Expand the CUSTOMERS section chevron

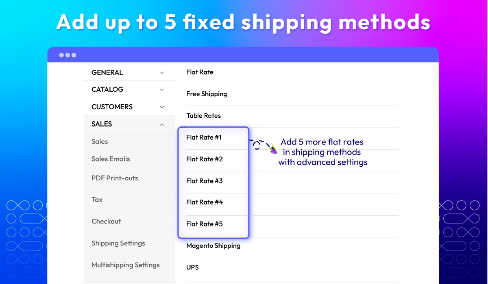[162, 107]
